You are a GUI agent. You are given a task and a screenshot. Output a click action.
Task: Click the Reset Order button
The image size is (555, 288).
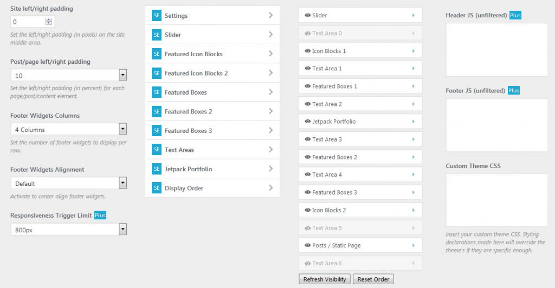[x=373, y=279]
